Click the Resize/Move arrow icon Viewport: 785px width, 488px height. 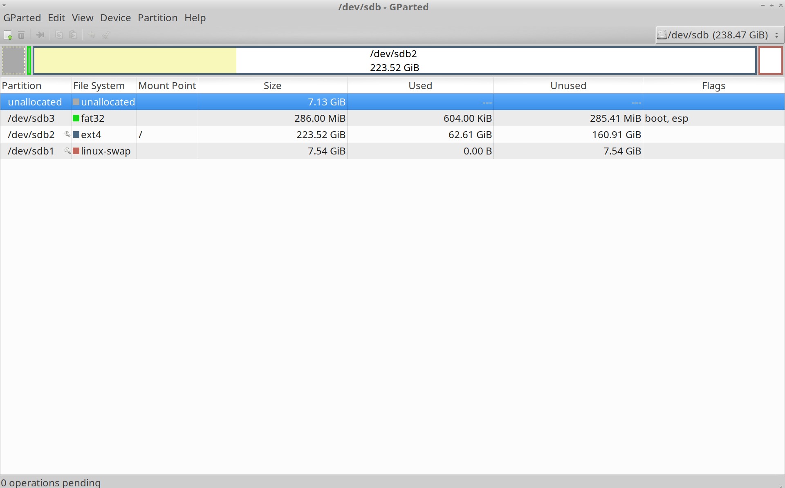tap(40, 35)
